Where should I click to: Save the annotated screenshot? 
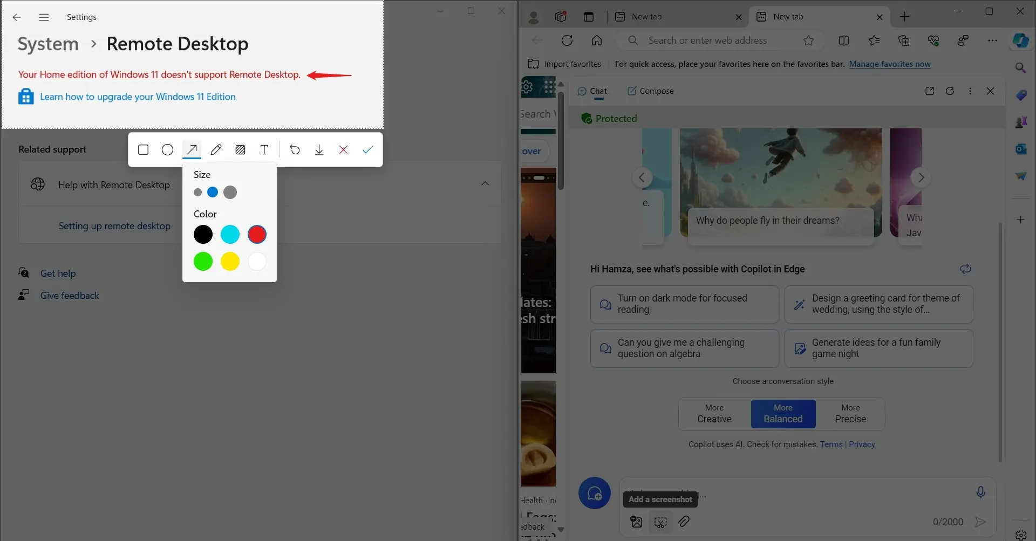point(319,150)
